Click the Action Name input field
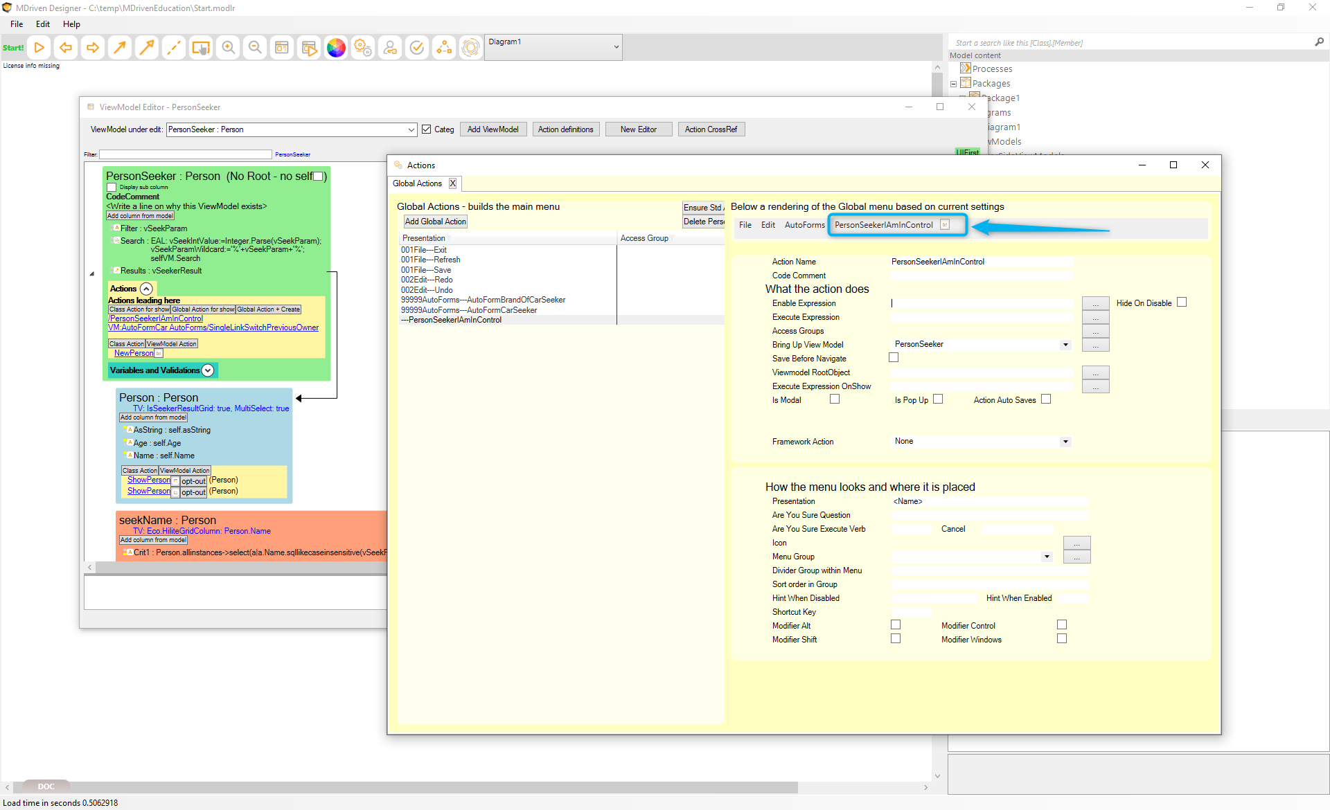This screenshot has height=810, width=1330. click(980, 262)
